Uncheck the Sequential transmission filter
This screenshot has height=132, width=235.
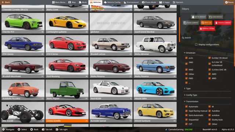[186, 120]
